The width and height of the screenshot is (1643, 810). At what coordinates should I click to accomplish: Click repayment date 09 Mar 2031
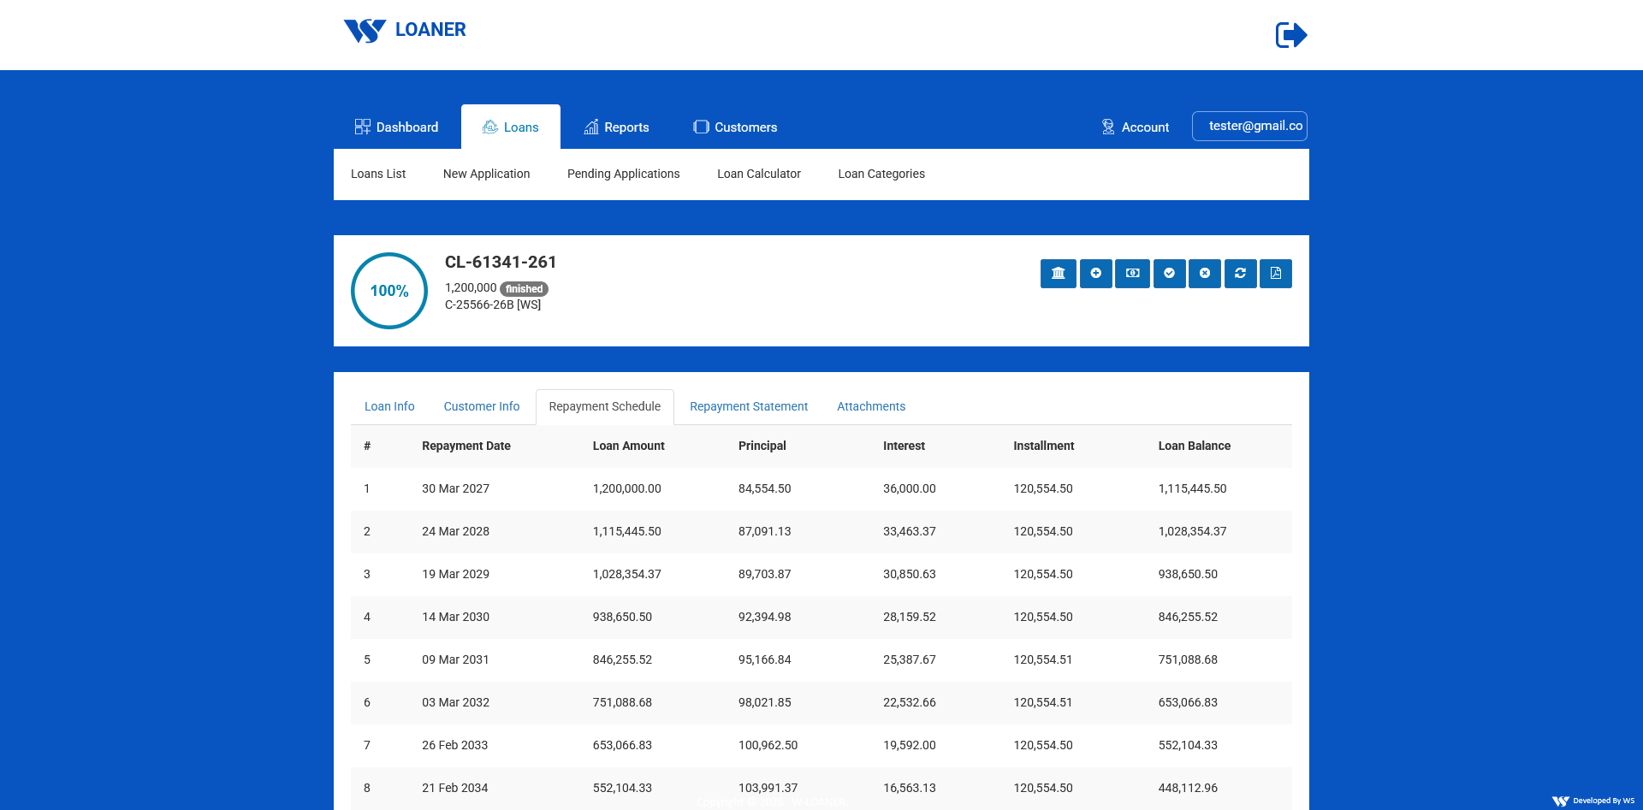[x=456, y=659]
